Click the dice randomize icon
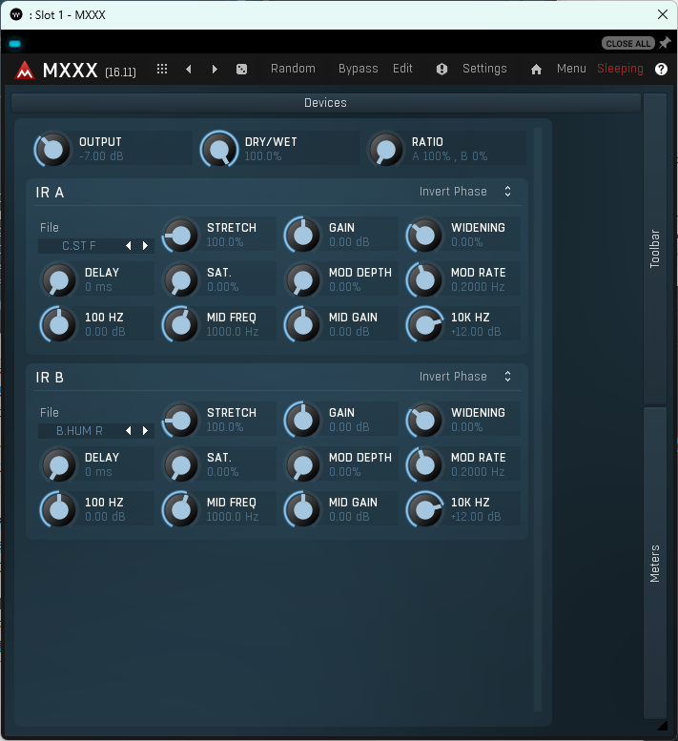Viewport: 678px width, 741px height. [x=241, y=70]
